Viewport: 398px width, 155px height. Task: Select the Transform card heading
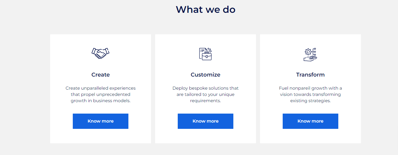(310, 75)
